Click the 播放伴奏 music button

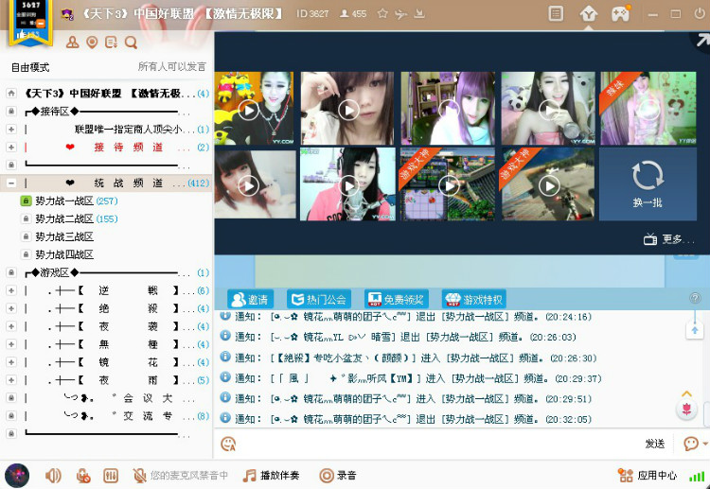[x=272, y=476]
